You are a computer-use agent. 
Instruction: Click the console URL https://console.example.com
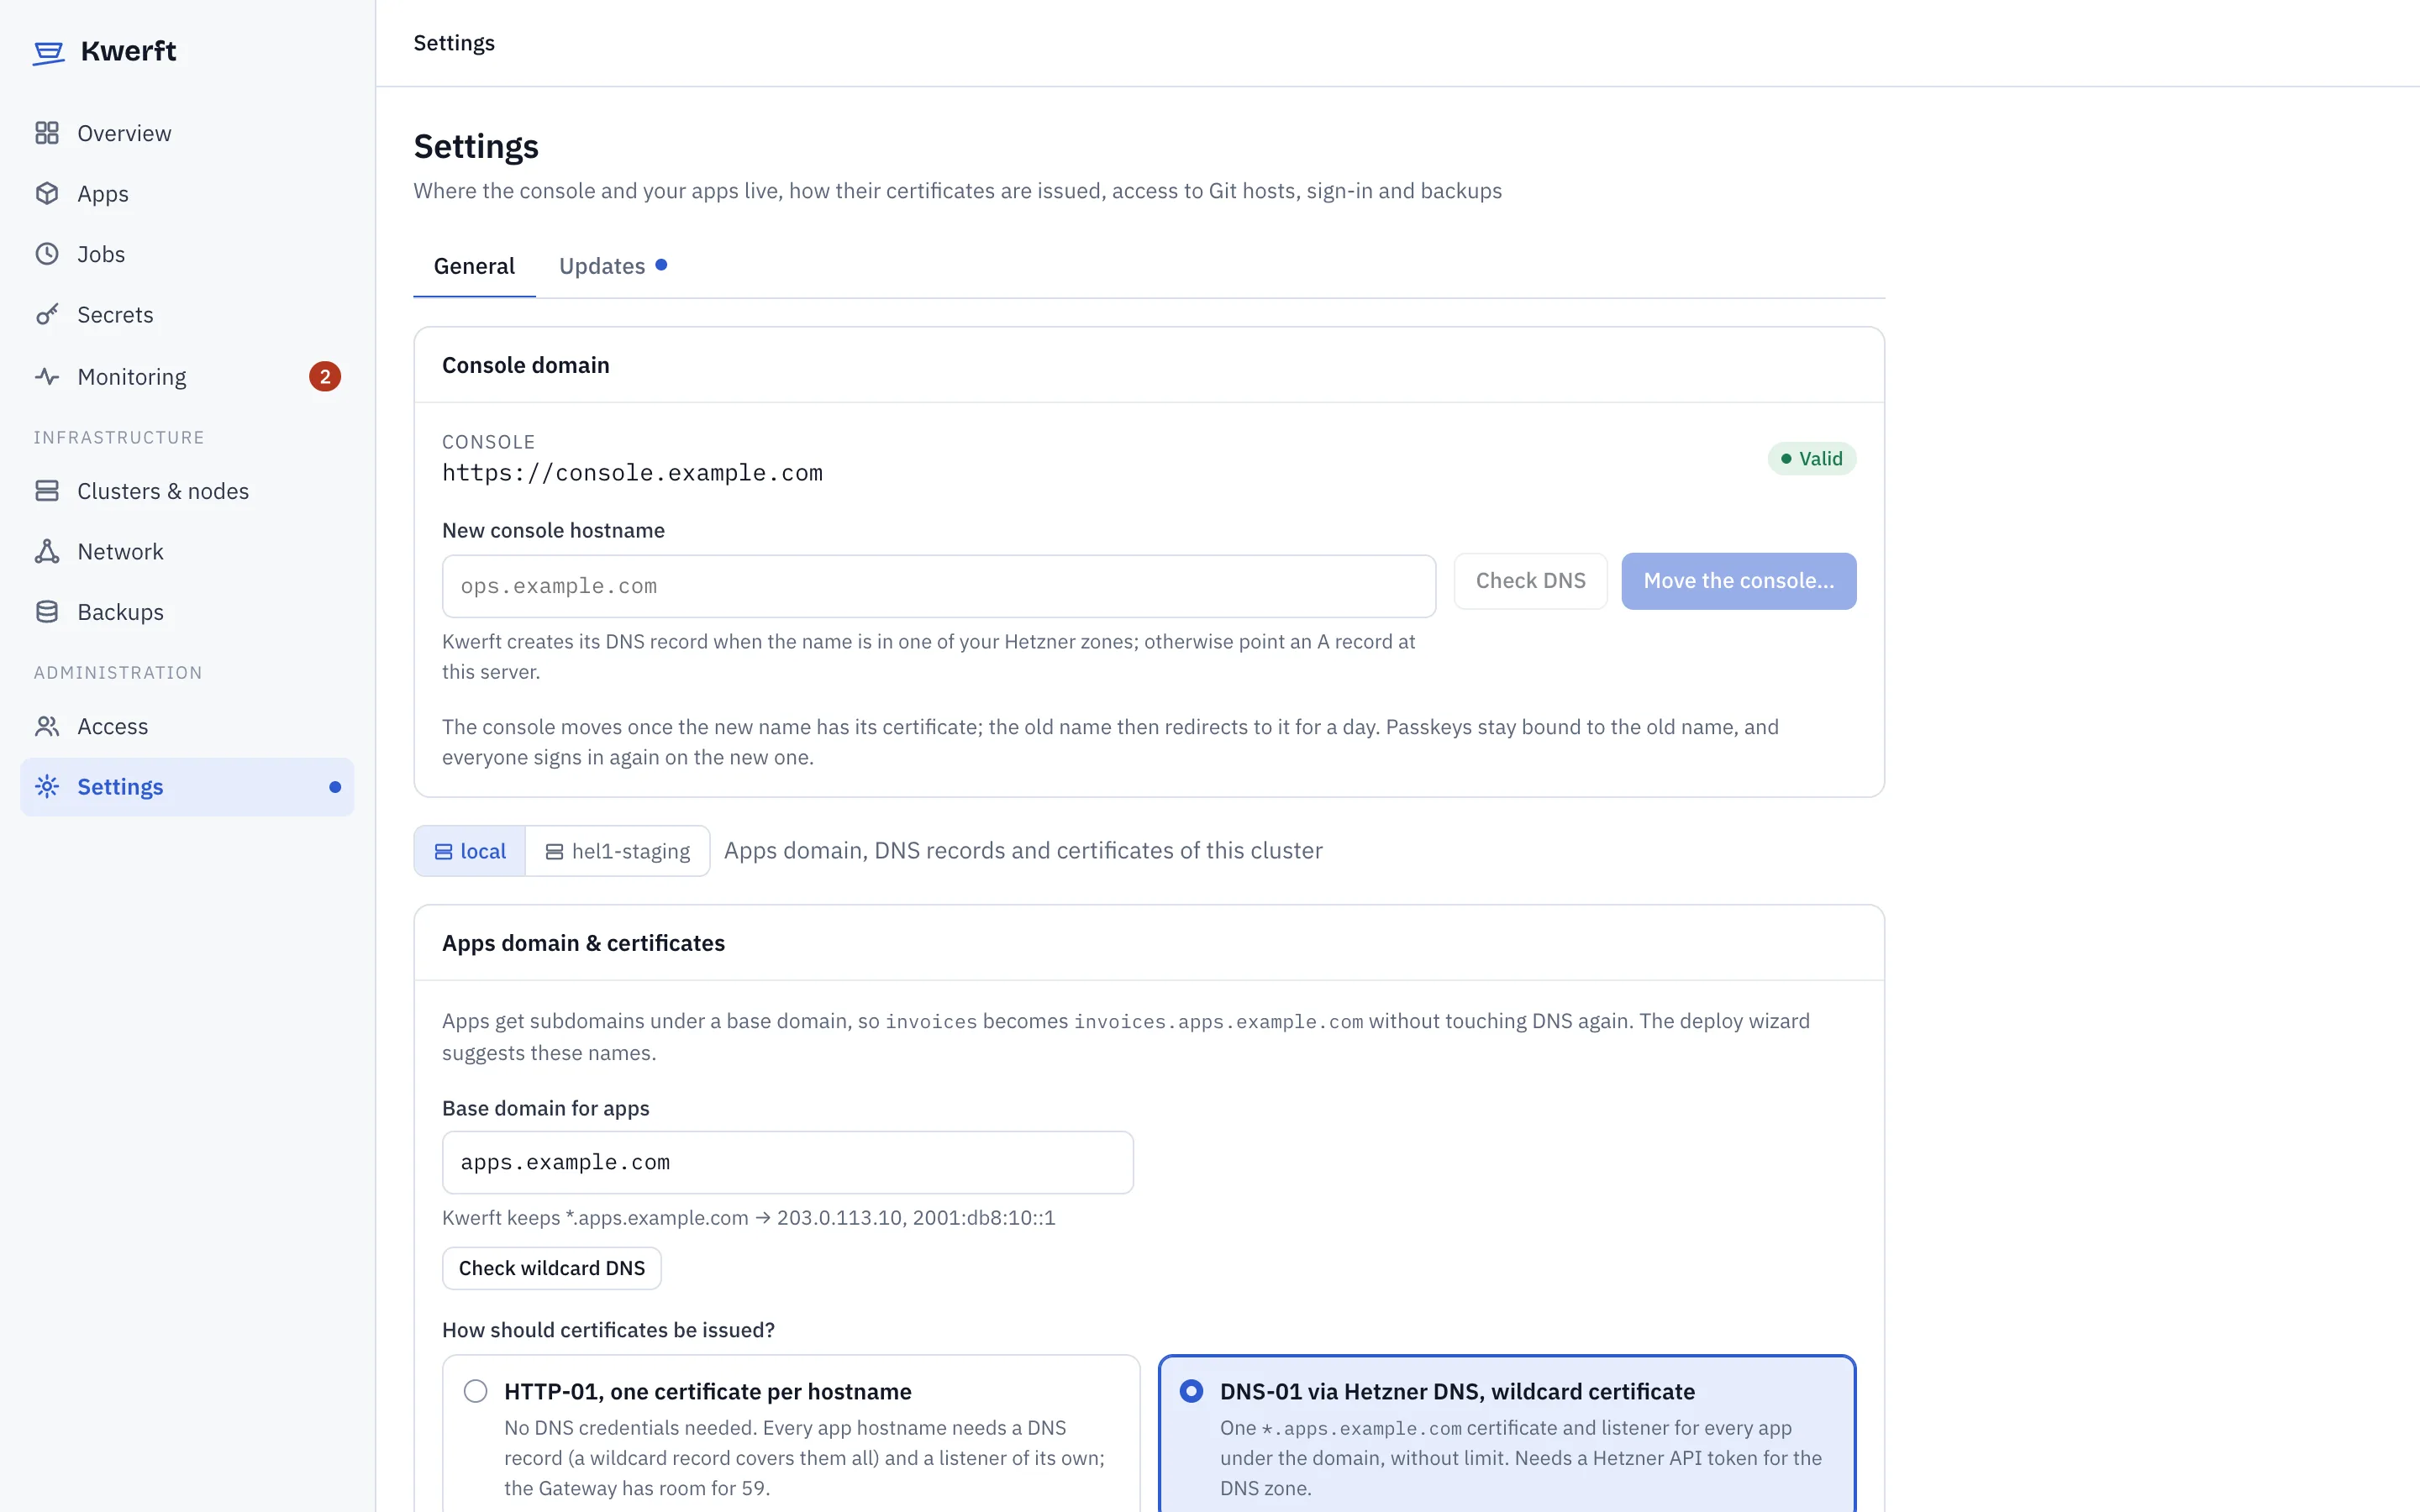pos(632,473)
